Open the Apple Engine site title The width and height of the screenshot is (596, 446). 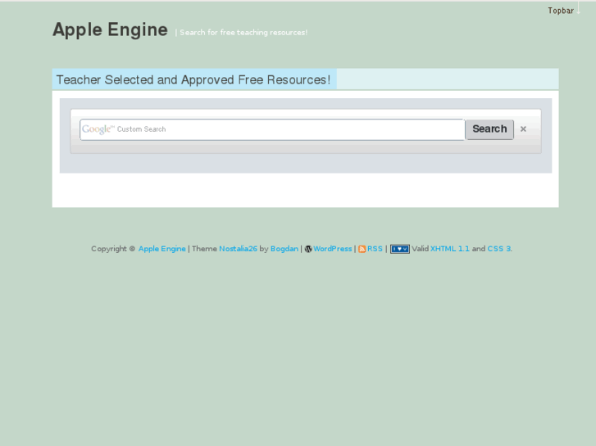click(110, 30)
